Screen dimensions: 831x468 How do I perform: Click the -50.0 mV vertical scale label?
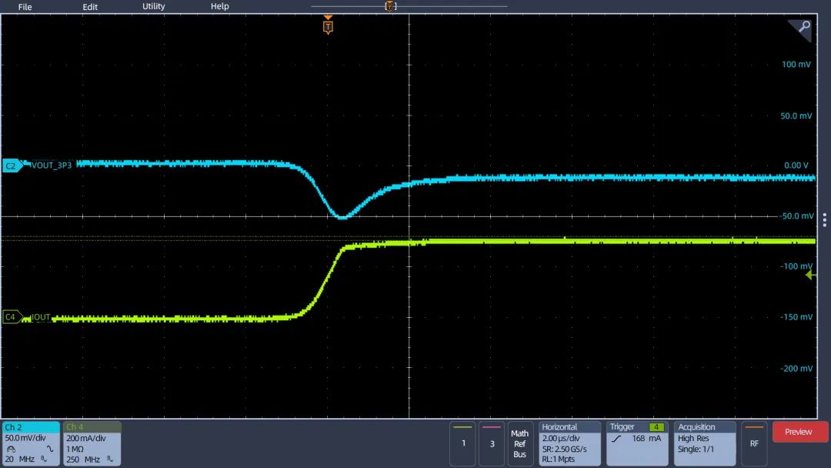tap(796, 216)
